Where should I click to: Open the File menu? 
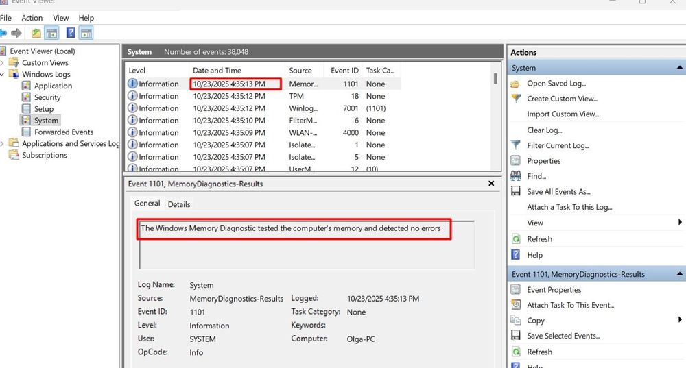point(5,18)
